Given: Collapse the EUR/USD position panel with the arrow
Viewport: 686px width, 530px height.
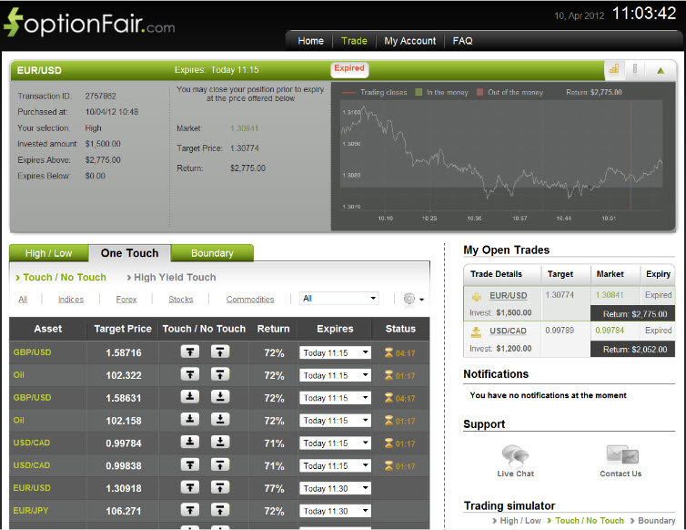Looking at the screenshot, I should (661, 70).
